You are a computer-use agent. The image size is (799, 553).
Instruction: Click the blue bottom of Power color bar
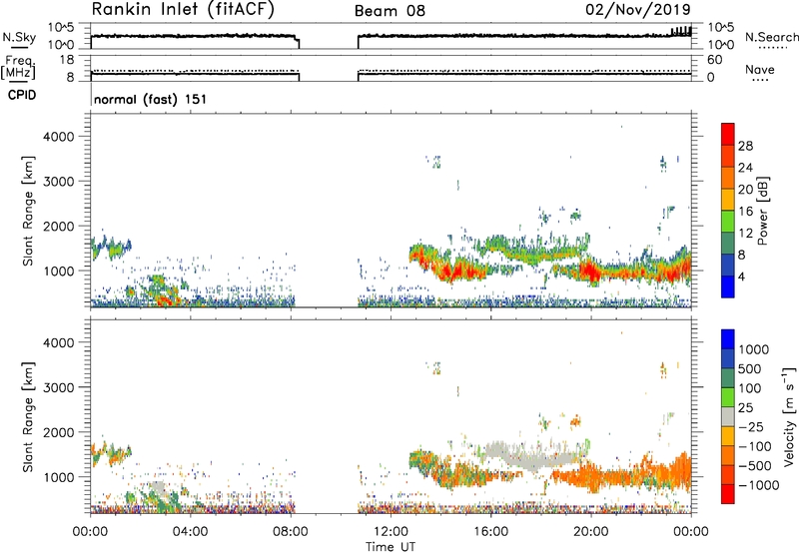pyautogui.click(x=728, y=286)
